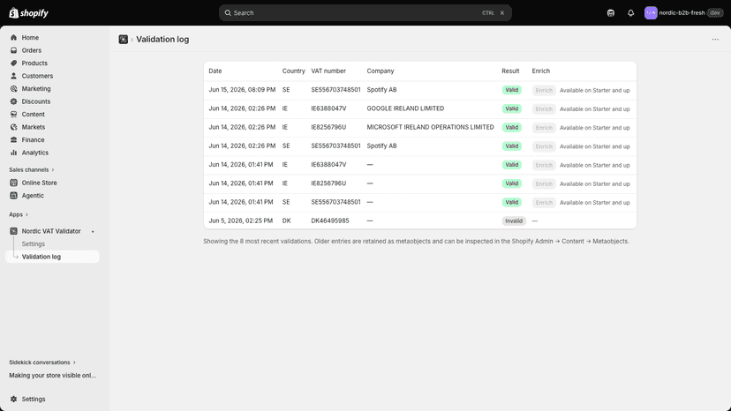Go to Products page
Screen dimensions: 731x411
point(34,63)
